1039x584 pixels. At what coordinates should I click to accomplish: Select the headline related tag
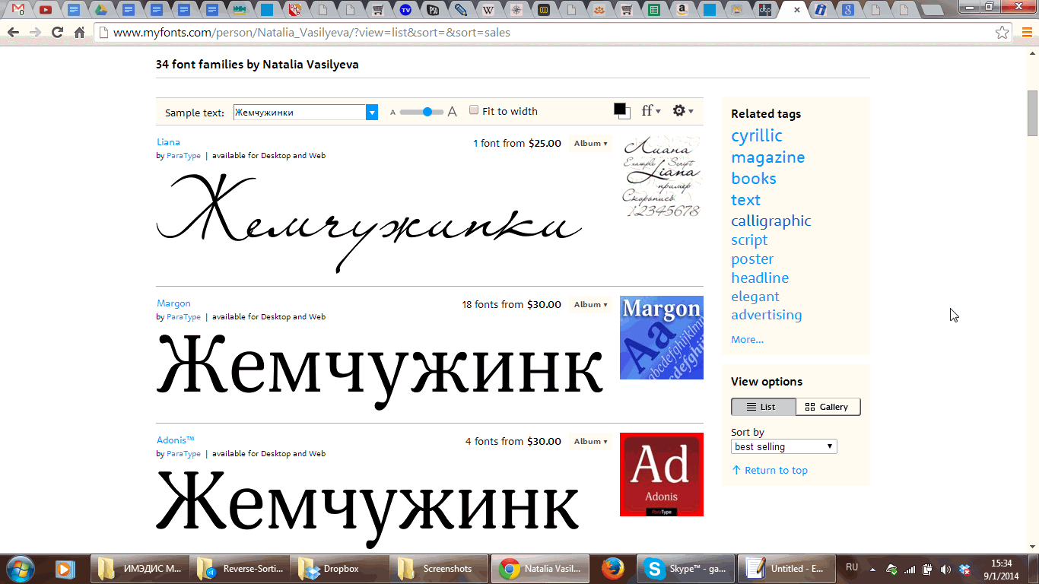760,278
